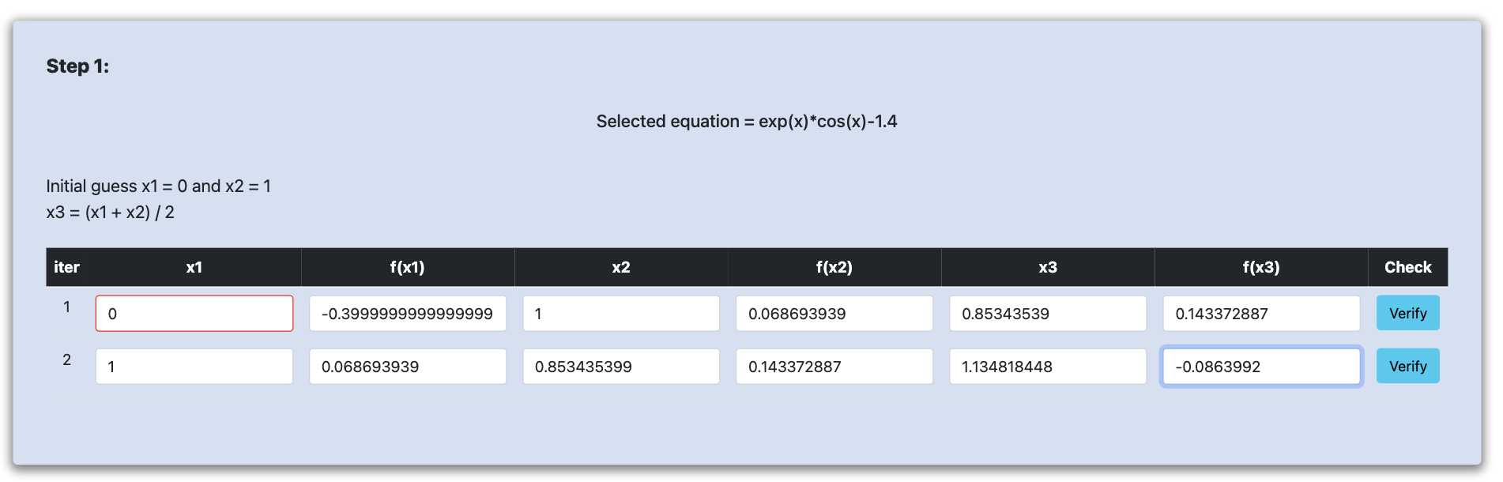The width and height of the screenshot is (1503, 482).
Task: Select the x3 input in iteration 2
Action: (x=1048, y=367)
